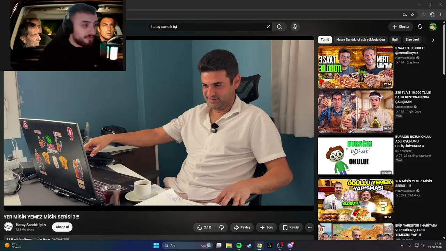Share the video with Paylaş
The height and width of the screenshot is (251, 446).
coord(242,227)
